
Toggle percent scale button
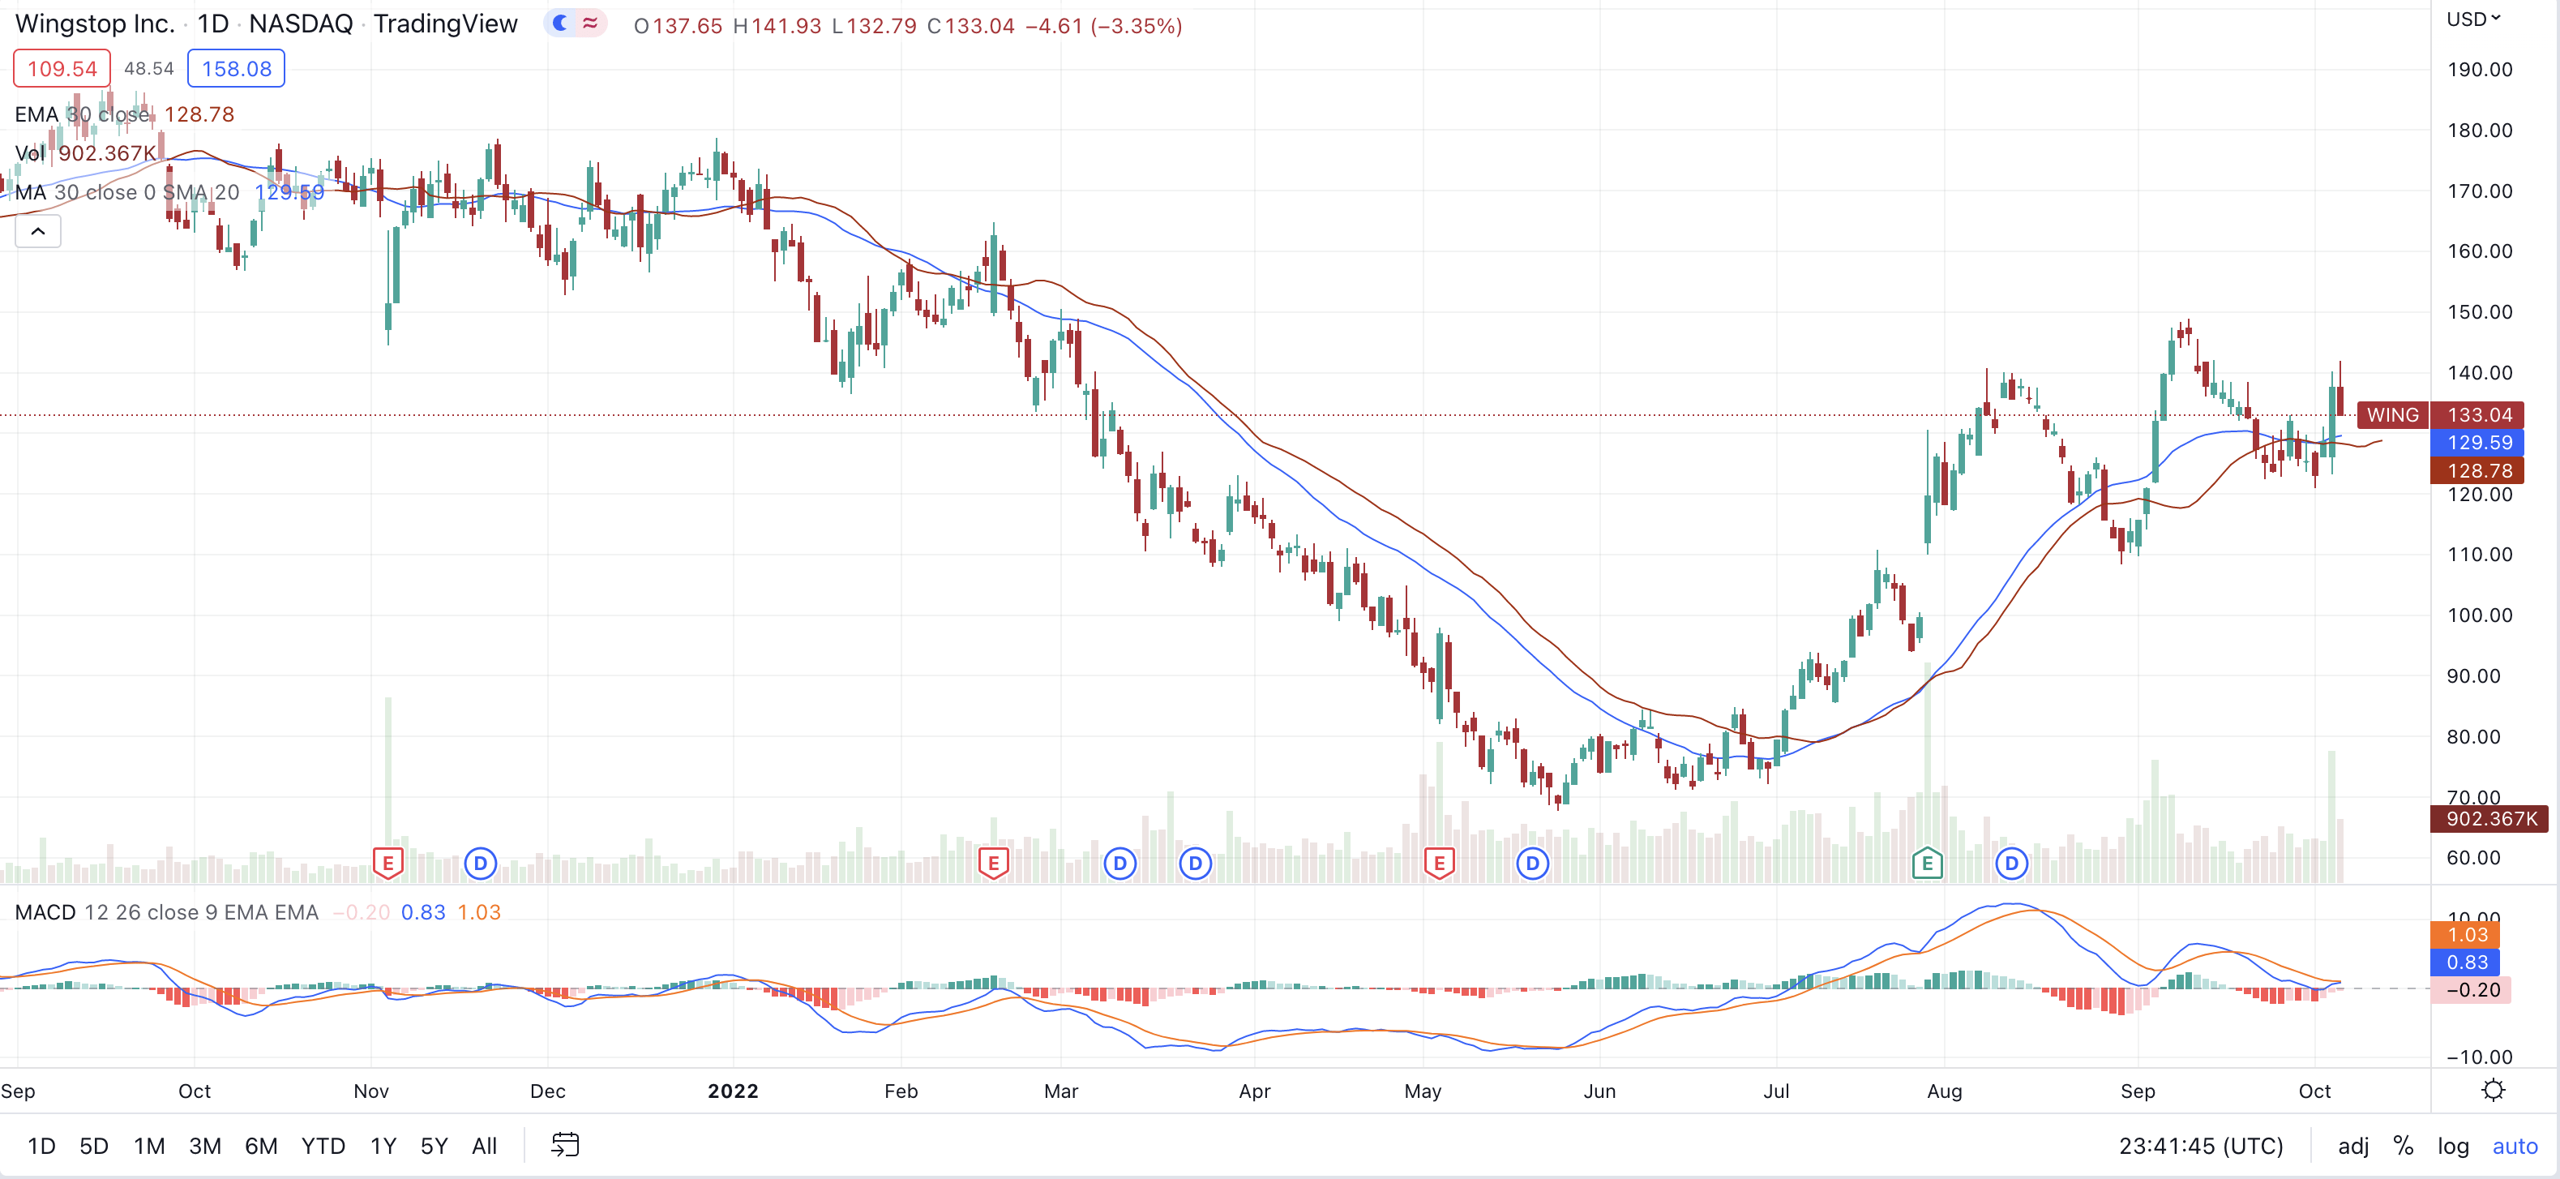(2403, 1147)
